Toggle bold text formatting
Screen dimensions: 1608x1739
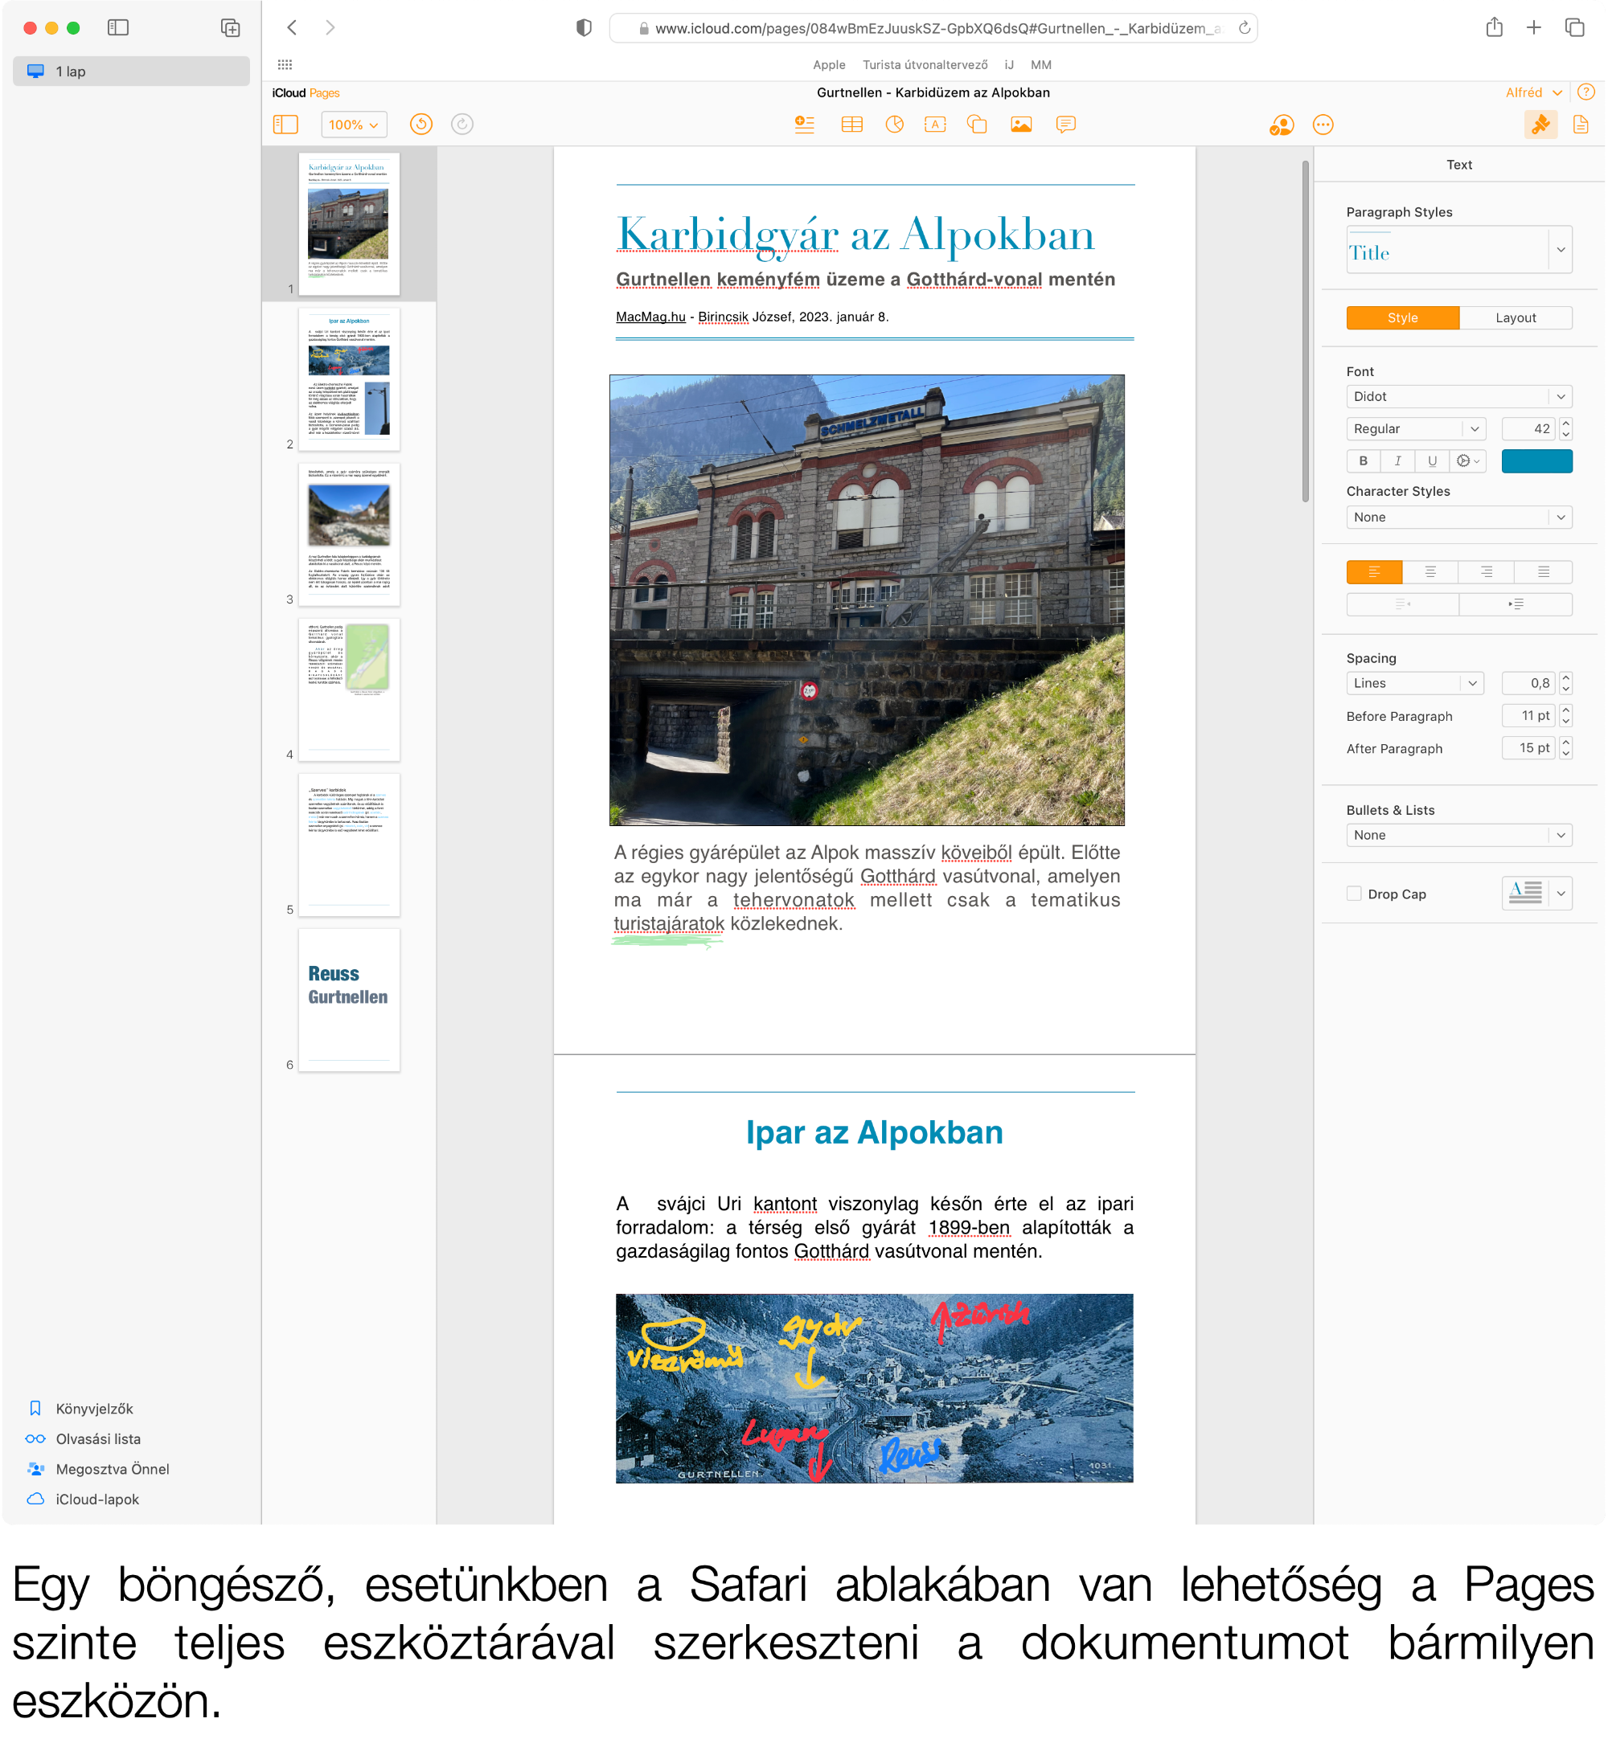tap(1364, 460)
